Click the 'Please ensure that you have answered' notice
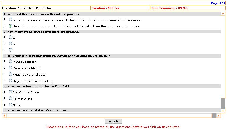This screenshot has height=131, width=227. coord(113,127)
